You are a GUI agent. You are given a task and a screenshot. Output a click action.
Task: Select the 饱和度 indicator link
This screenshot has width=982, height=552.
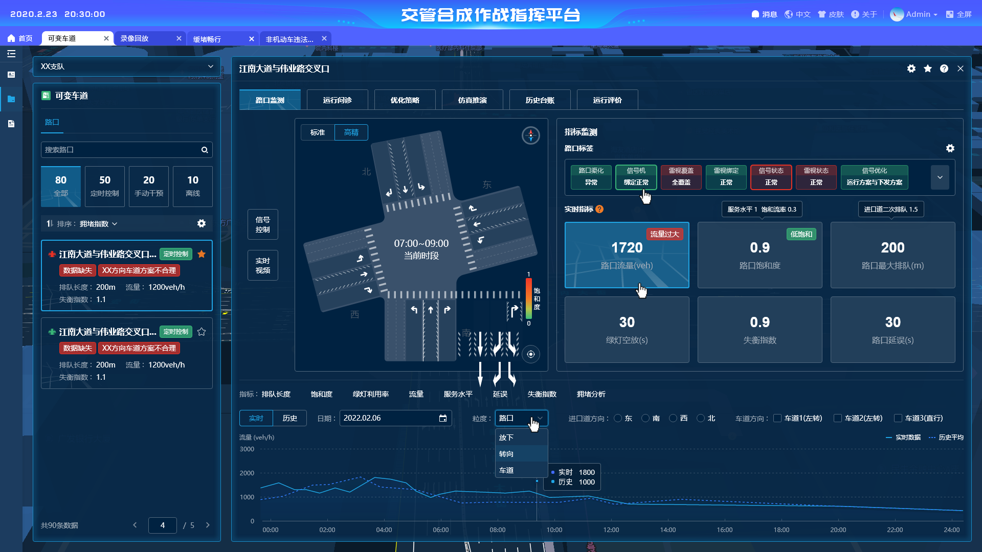point(321,394)
